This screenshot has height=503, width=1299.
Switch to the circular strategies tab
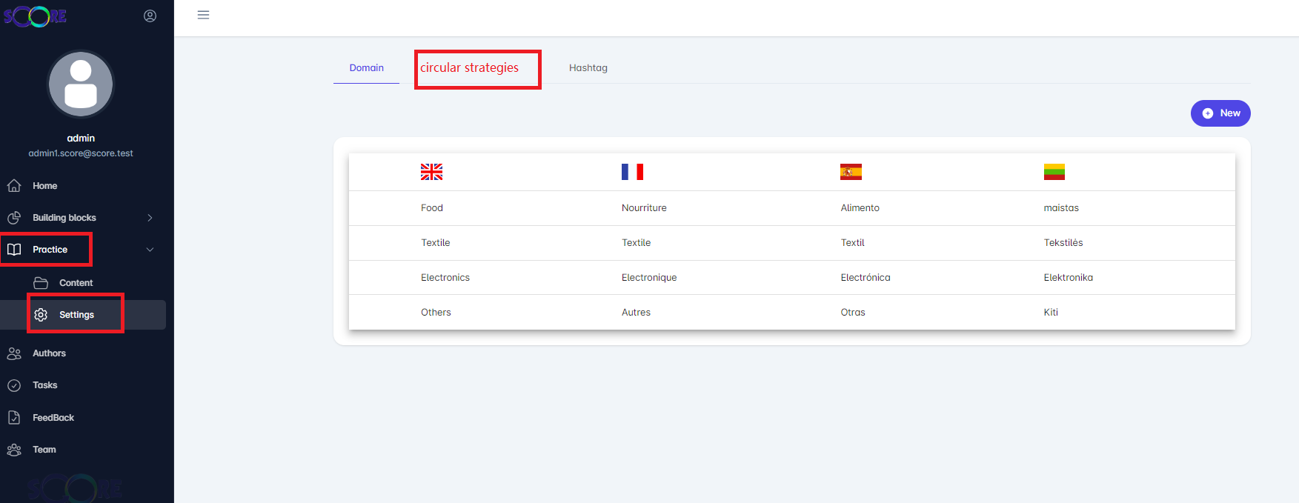pyautogui.click(x=470, y=68)
